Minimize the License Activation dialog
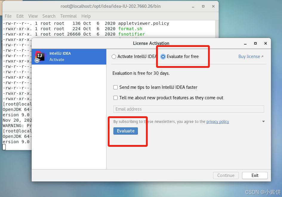The height and width of the screenshot is (197, 282). pos(245,43)
